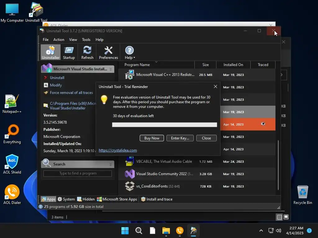Collapse the Microsoft Visual Studio Installer panel

(111, 69)
